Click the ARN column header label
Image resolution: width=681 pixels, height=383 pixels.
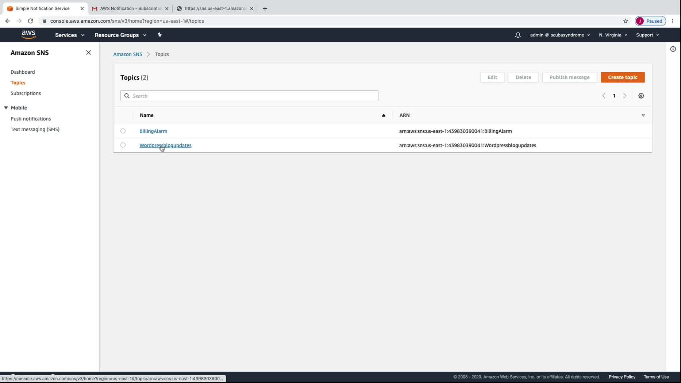tap(404, 115)
